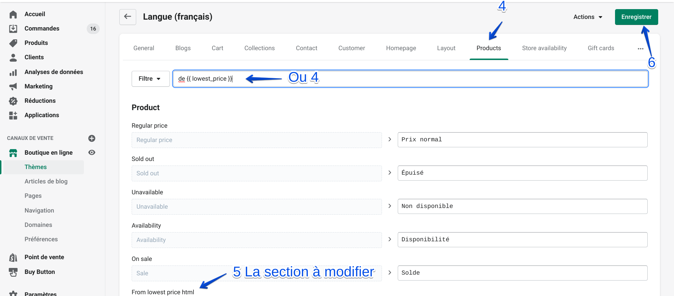Expand the Actions dropdown menu

click(588, 17)
